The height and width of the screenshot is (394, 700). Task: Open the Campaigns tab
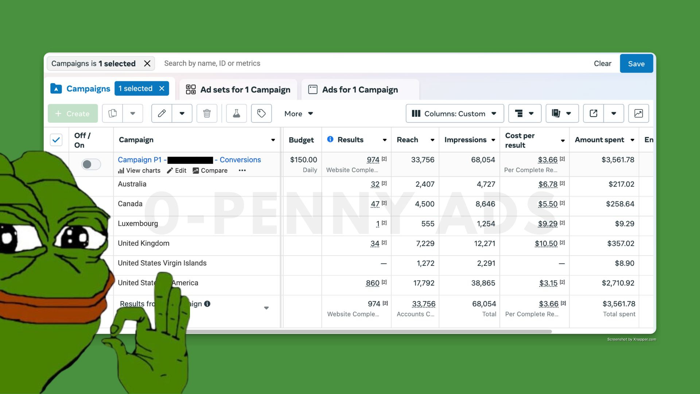click(81, 89)
